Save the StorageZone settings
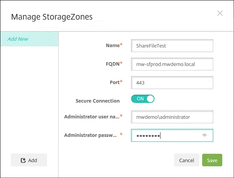Viewport: 234px width, 178px height. [x=212, y=160]
